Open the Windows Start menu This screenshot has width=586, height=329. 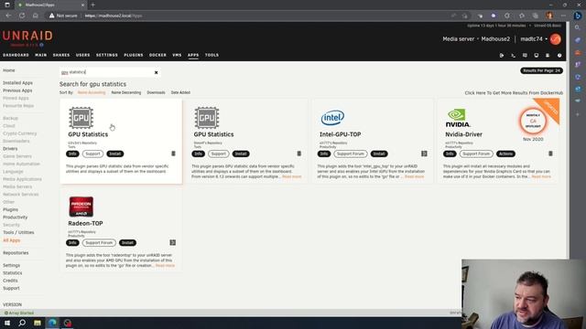pos(7,323)
